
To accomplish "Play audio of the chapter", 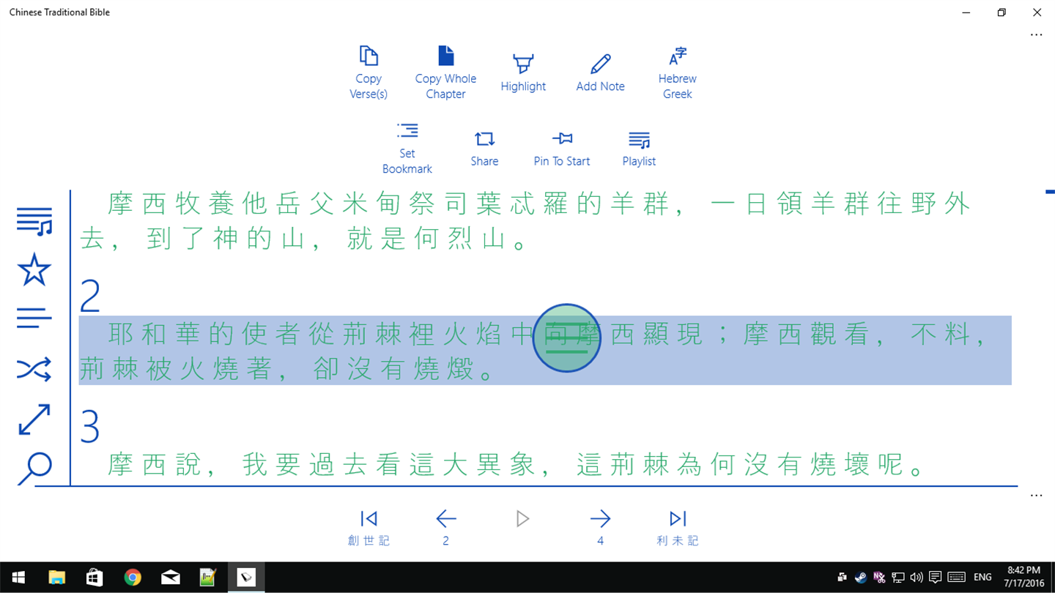I will click(x=522, y=519).
